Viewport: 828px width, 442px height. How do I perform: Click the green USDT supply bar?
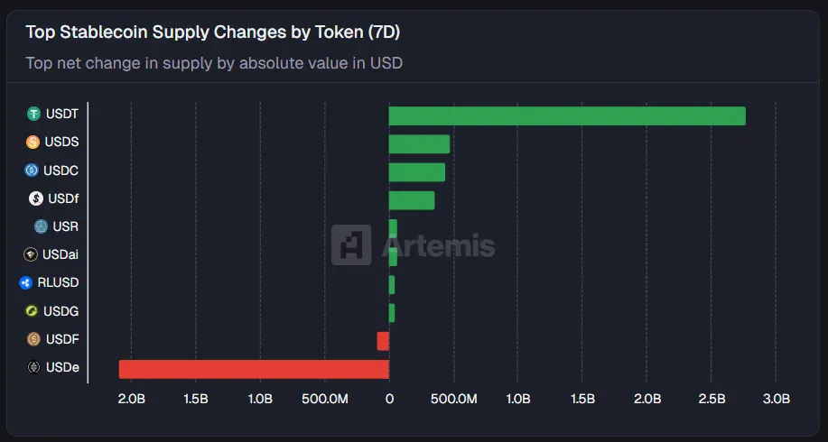(566, 115)
